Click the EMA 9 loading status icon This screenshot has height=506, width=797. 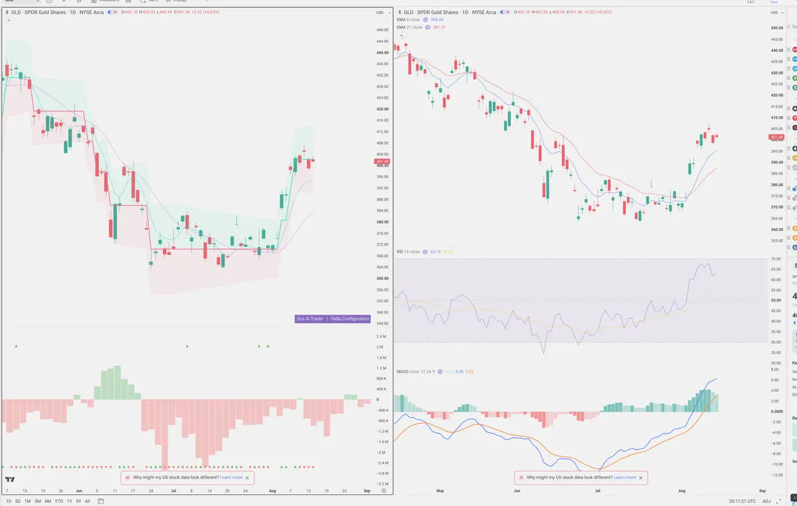click(x=426, y=20)
